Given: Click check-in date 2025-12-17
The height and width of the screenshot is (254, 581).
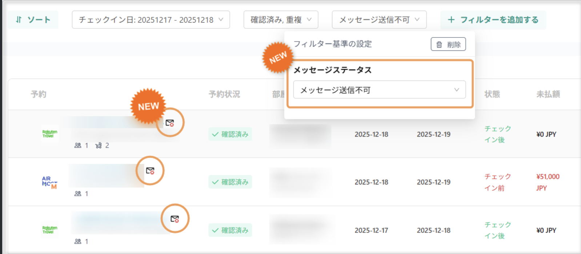Looking at the screenshot, I should [x=372, y=230].
